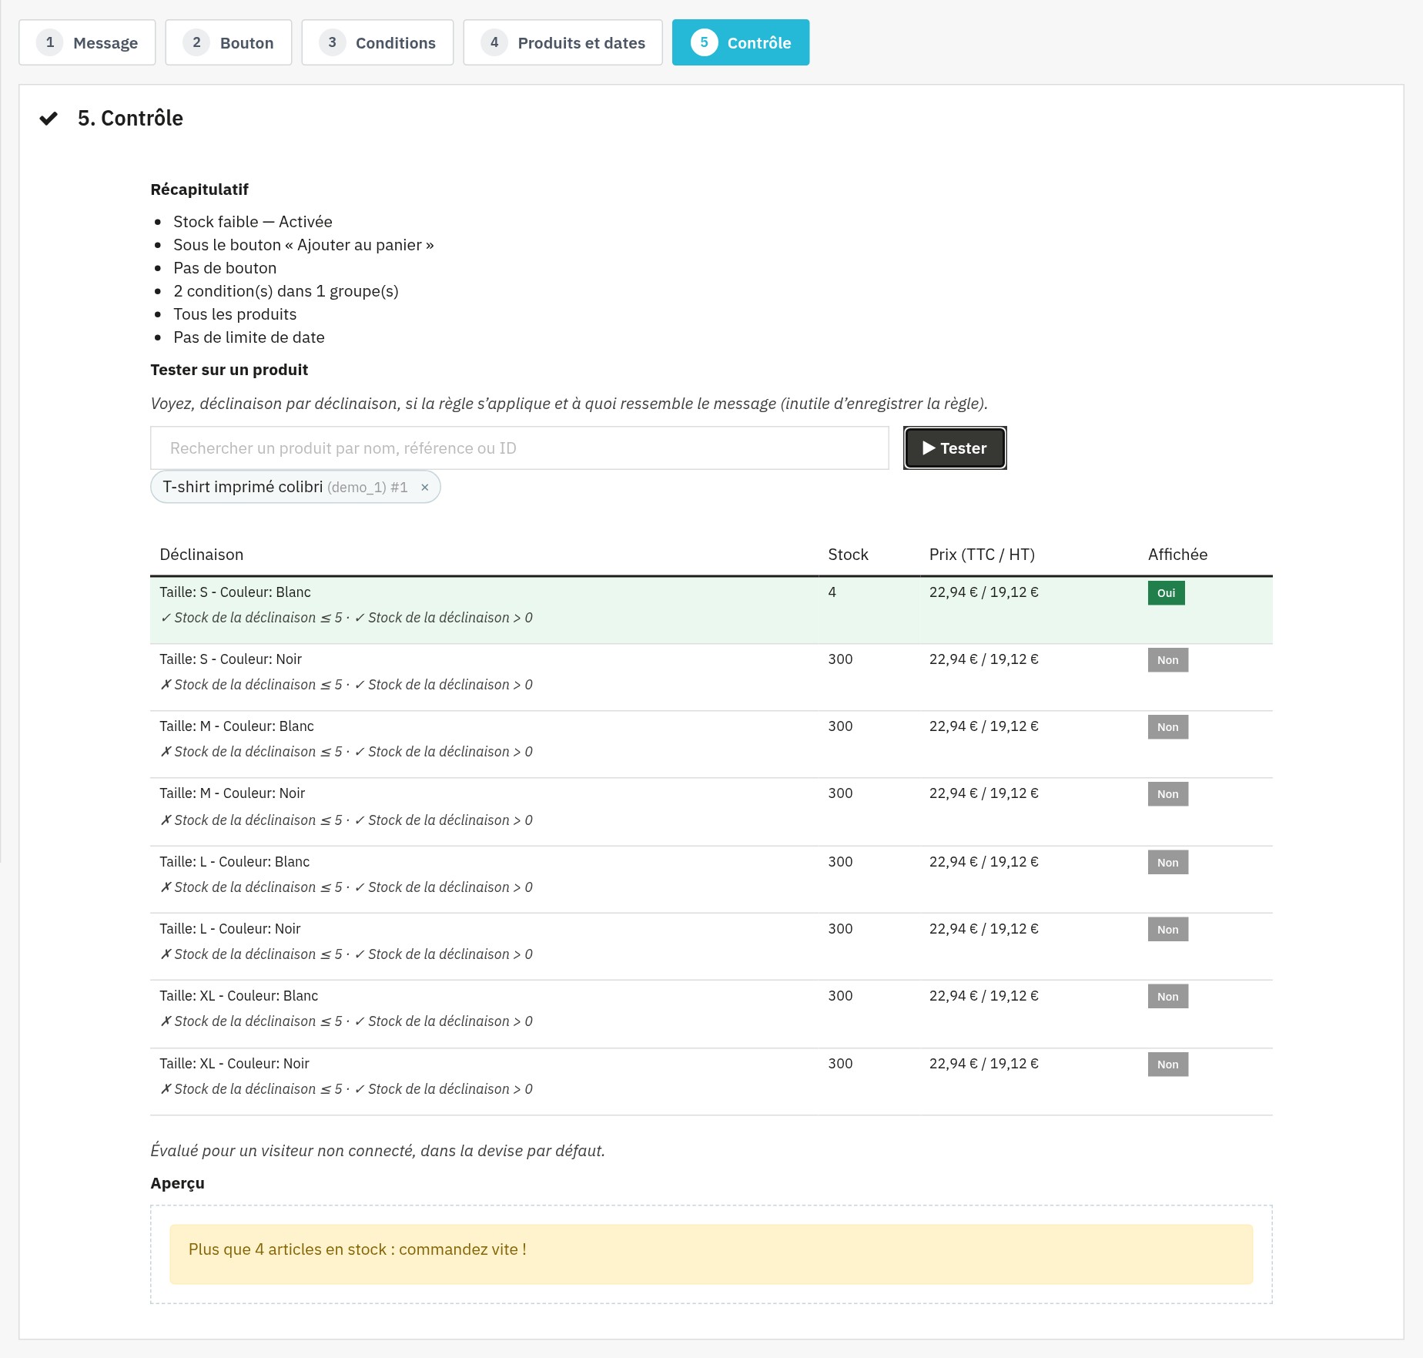Click the Taille: L - Couleur: Noir row

point(711,947)
